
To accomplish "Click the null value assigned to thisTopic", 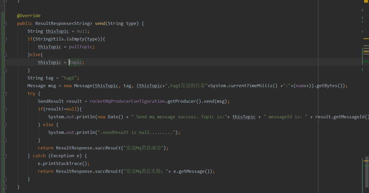I will (x=82, y=31).
